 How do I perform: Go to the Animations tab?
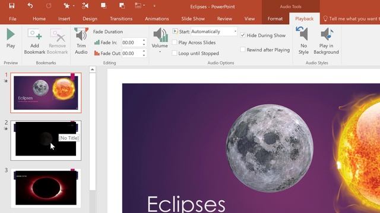(x=157, y=18)
